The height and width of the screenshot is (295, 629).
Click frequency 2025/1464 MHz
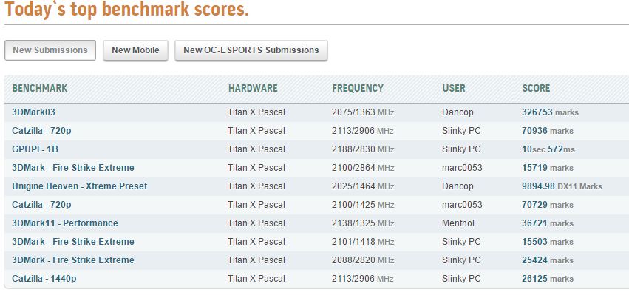(363, 186)
